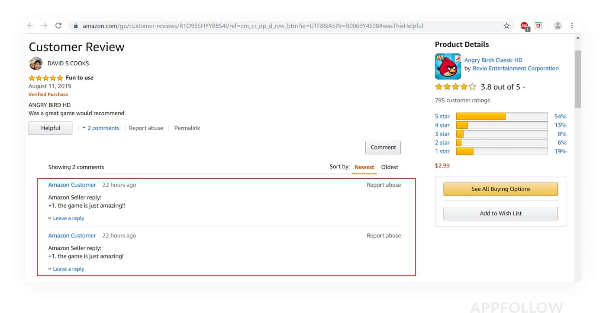
Task: Open the AdBlock extension icon
Action: pos(525,26)
